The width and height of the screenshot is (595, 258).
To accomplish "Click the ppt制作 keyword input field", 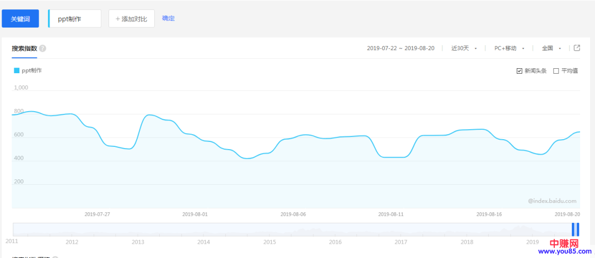I will (76, 18).
